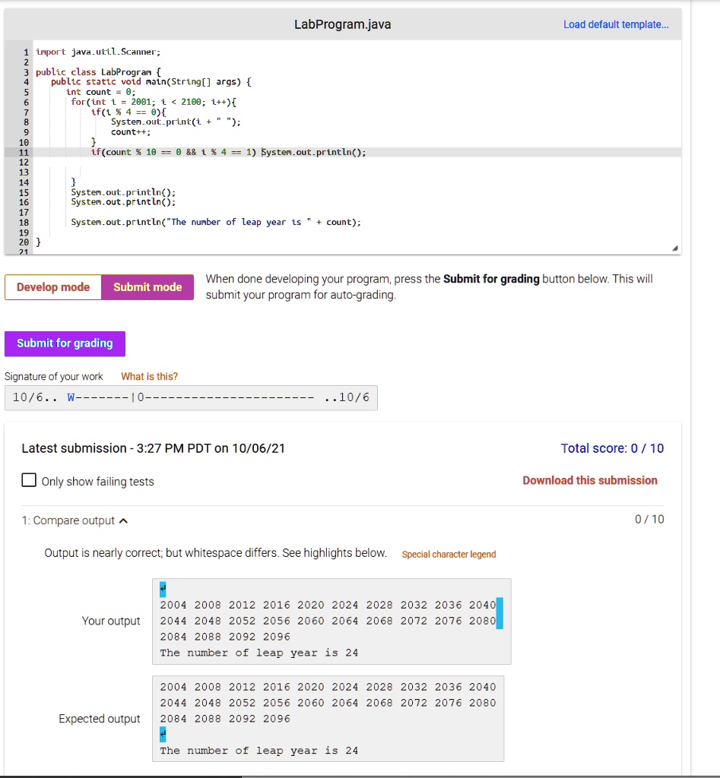The width and height of the screenshot is (720, 778).
Task: Open the 'What is this?' signature help link
Action: tap(149, 377)
